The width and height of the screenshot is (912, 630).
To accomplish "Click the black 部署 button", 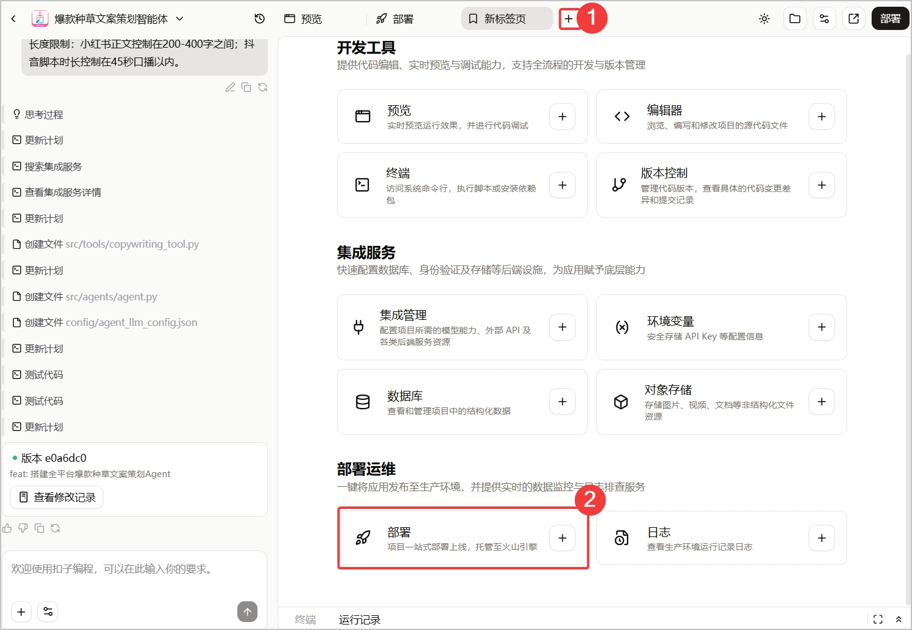I will coord(890,19).
